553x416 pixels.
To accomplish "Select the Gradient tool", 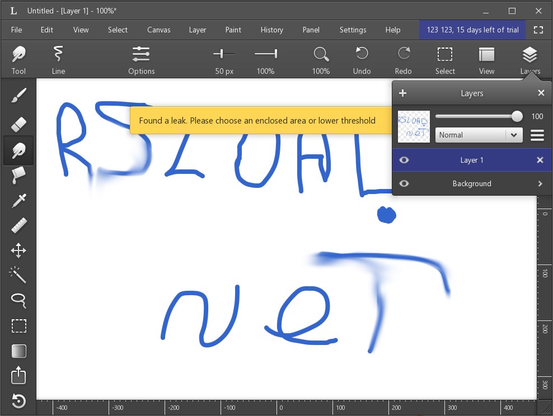I will [x=18, y=351].
